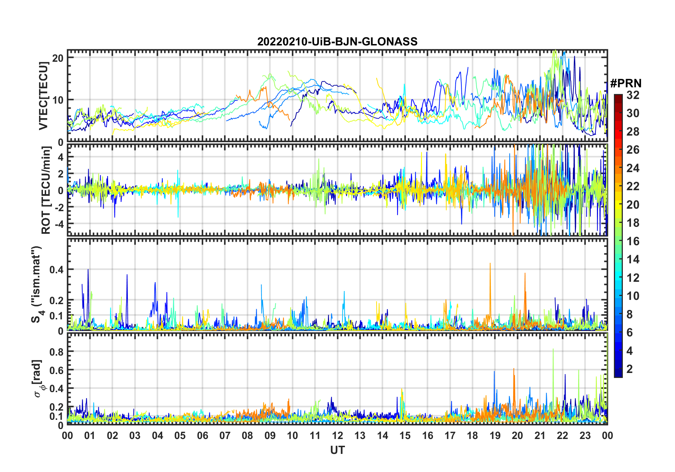Click x-axis hour label 03
675x472 pixels.
tap(135, 435)
